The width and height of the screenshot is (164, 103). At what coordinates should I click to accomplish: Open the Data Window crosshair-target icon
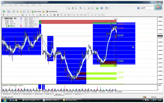[18, 12]
